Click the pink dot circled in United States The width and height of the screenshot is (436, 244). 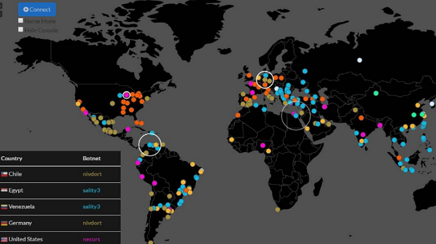pos(127,95)
